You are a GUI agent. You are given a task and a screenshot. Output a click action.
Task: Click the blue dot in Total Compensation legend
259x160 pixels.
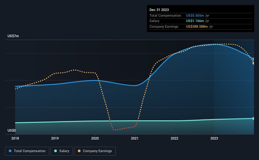(x=10, y=151)
